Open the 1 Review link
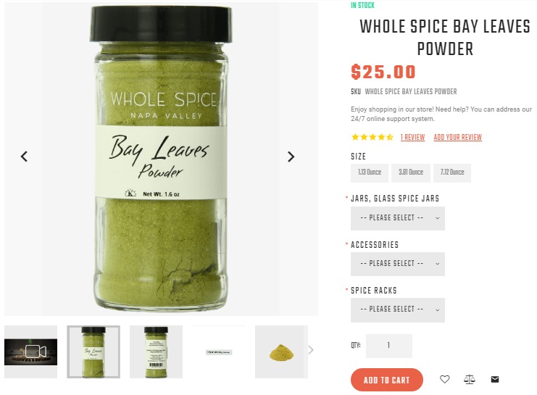 click(412, 138)
